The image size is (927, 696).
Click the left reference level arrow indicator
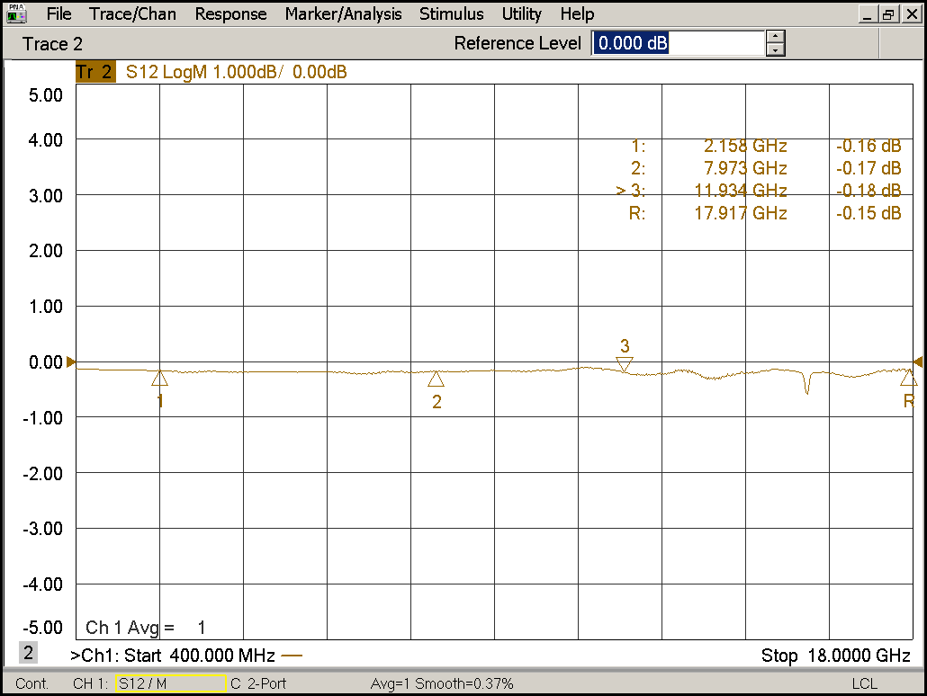(71, 361)
